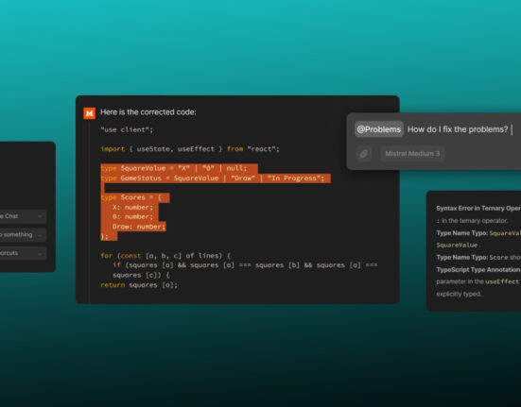This screenshot has height=407, width=521.
Task: Click the 'Here is the corrected code' heading
Action: 148,112
